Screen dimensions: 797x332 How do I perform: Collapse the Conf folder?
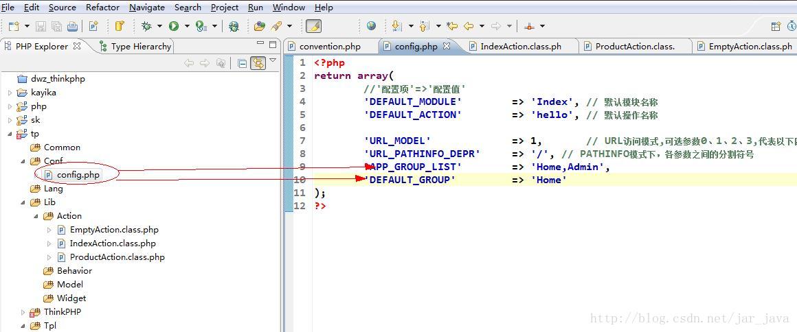pos(23,161)
